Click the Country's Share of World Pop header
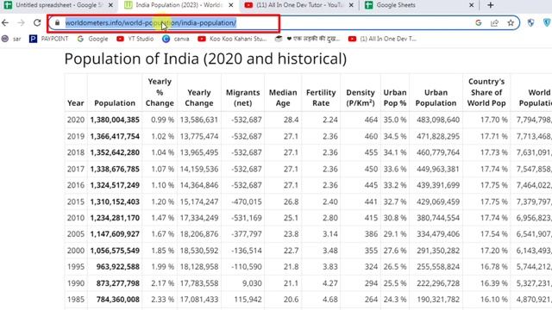Screen dimensions: 552x310 [486, 92]
